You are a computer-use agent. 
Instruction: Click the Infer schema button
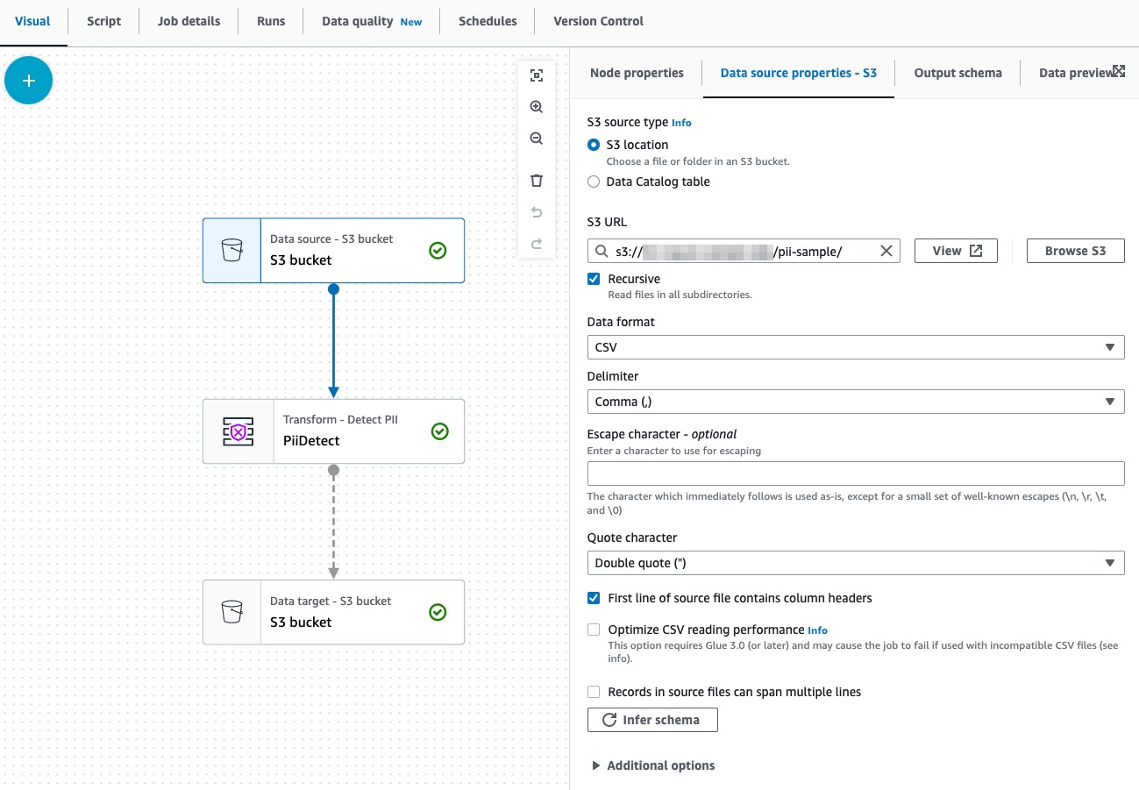coord(652,719)
